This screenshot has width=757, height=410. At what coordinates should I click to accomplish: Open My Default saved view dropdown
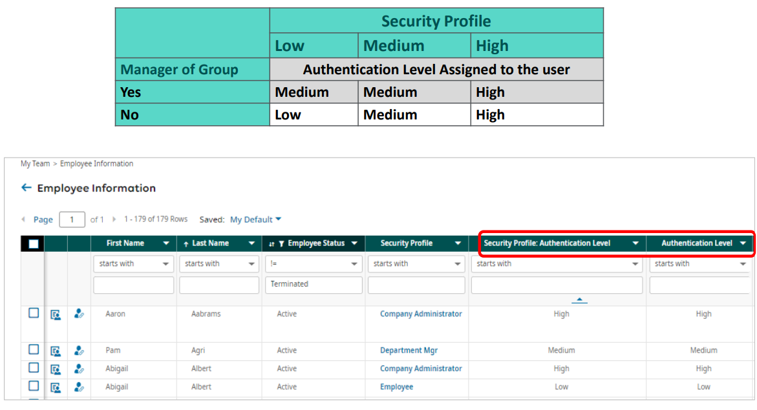coord(255,220)
